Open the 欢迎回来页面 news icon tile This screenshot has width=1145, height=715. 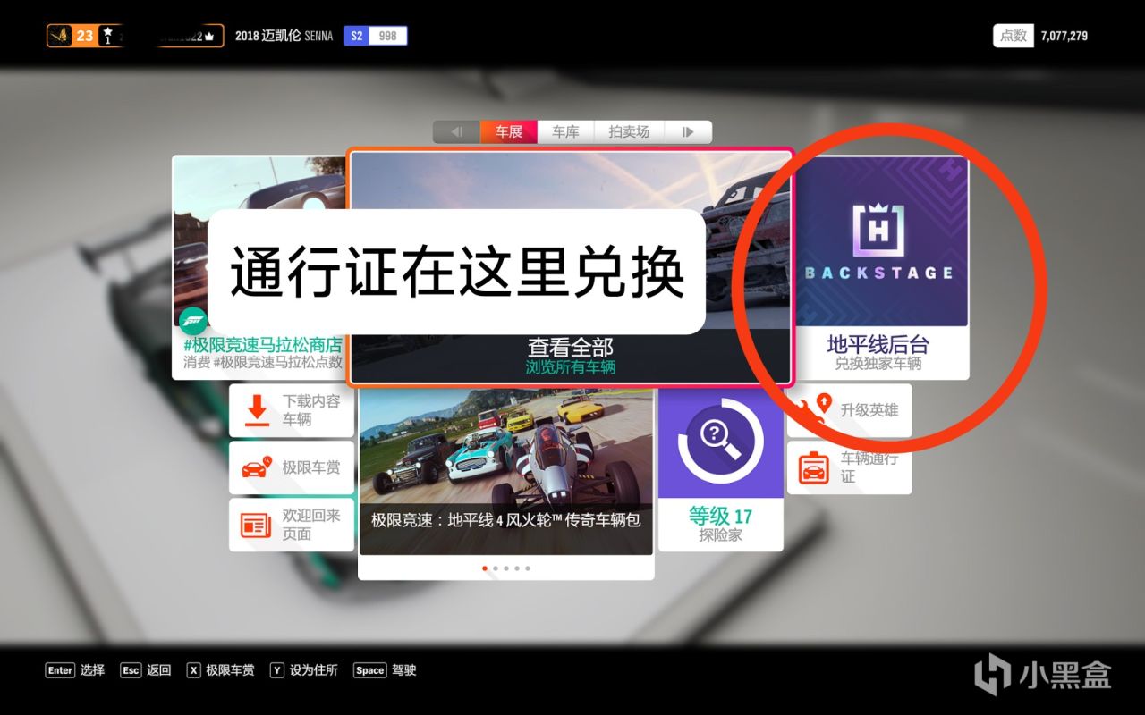292,525
